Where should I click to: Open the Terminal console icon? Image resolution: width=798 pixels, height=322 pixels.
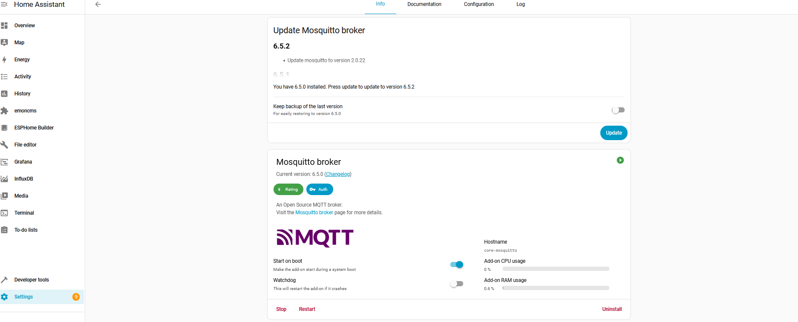pyautogui.click(x=4, y=213)
